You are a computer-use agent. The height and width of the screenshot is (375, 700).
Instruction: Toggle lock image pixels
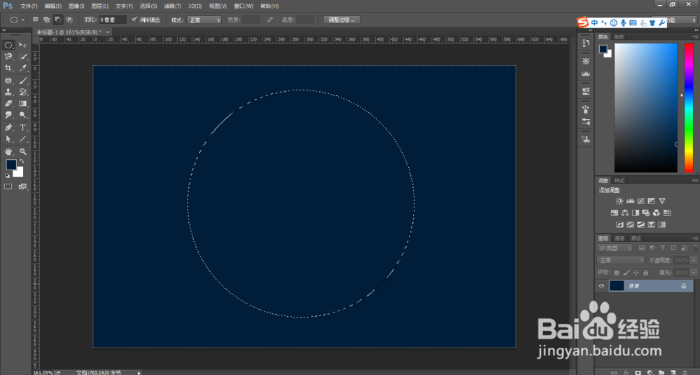point(626,273)
